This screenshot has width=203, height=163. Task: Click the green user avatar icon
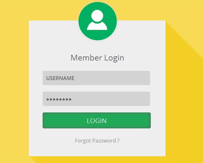97,21
